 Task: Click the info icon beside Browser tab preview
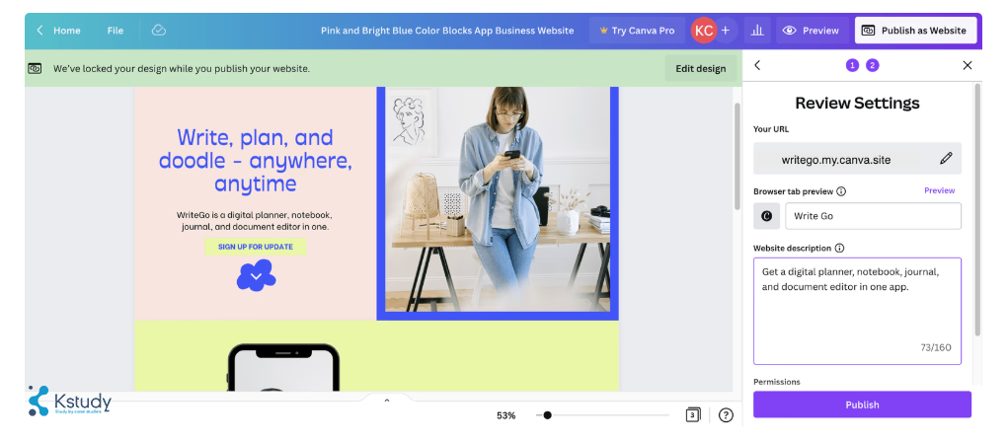point(841,191)
